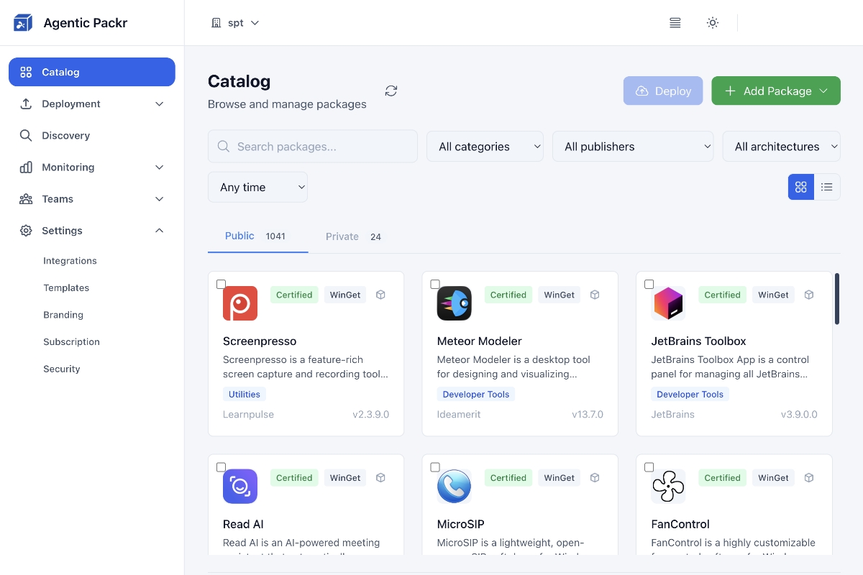Click the Meteor Modeler app icon
The image size is (863, 575).
coord(455,303)
